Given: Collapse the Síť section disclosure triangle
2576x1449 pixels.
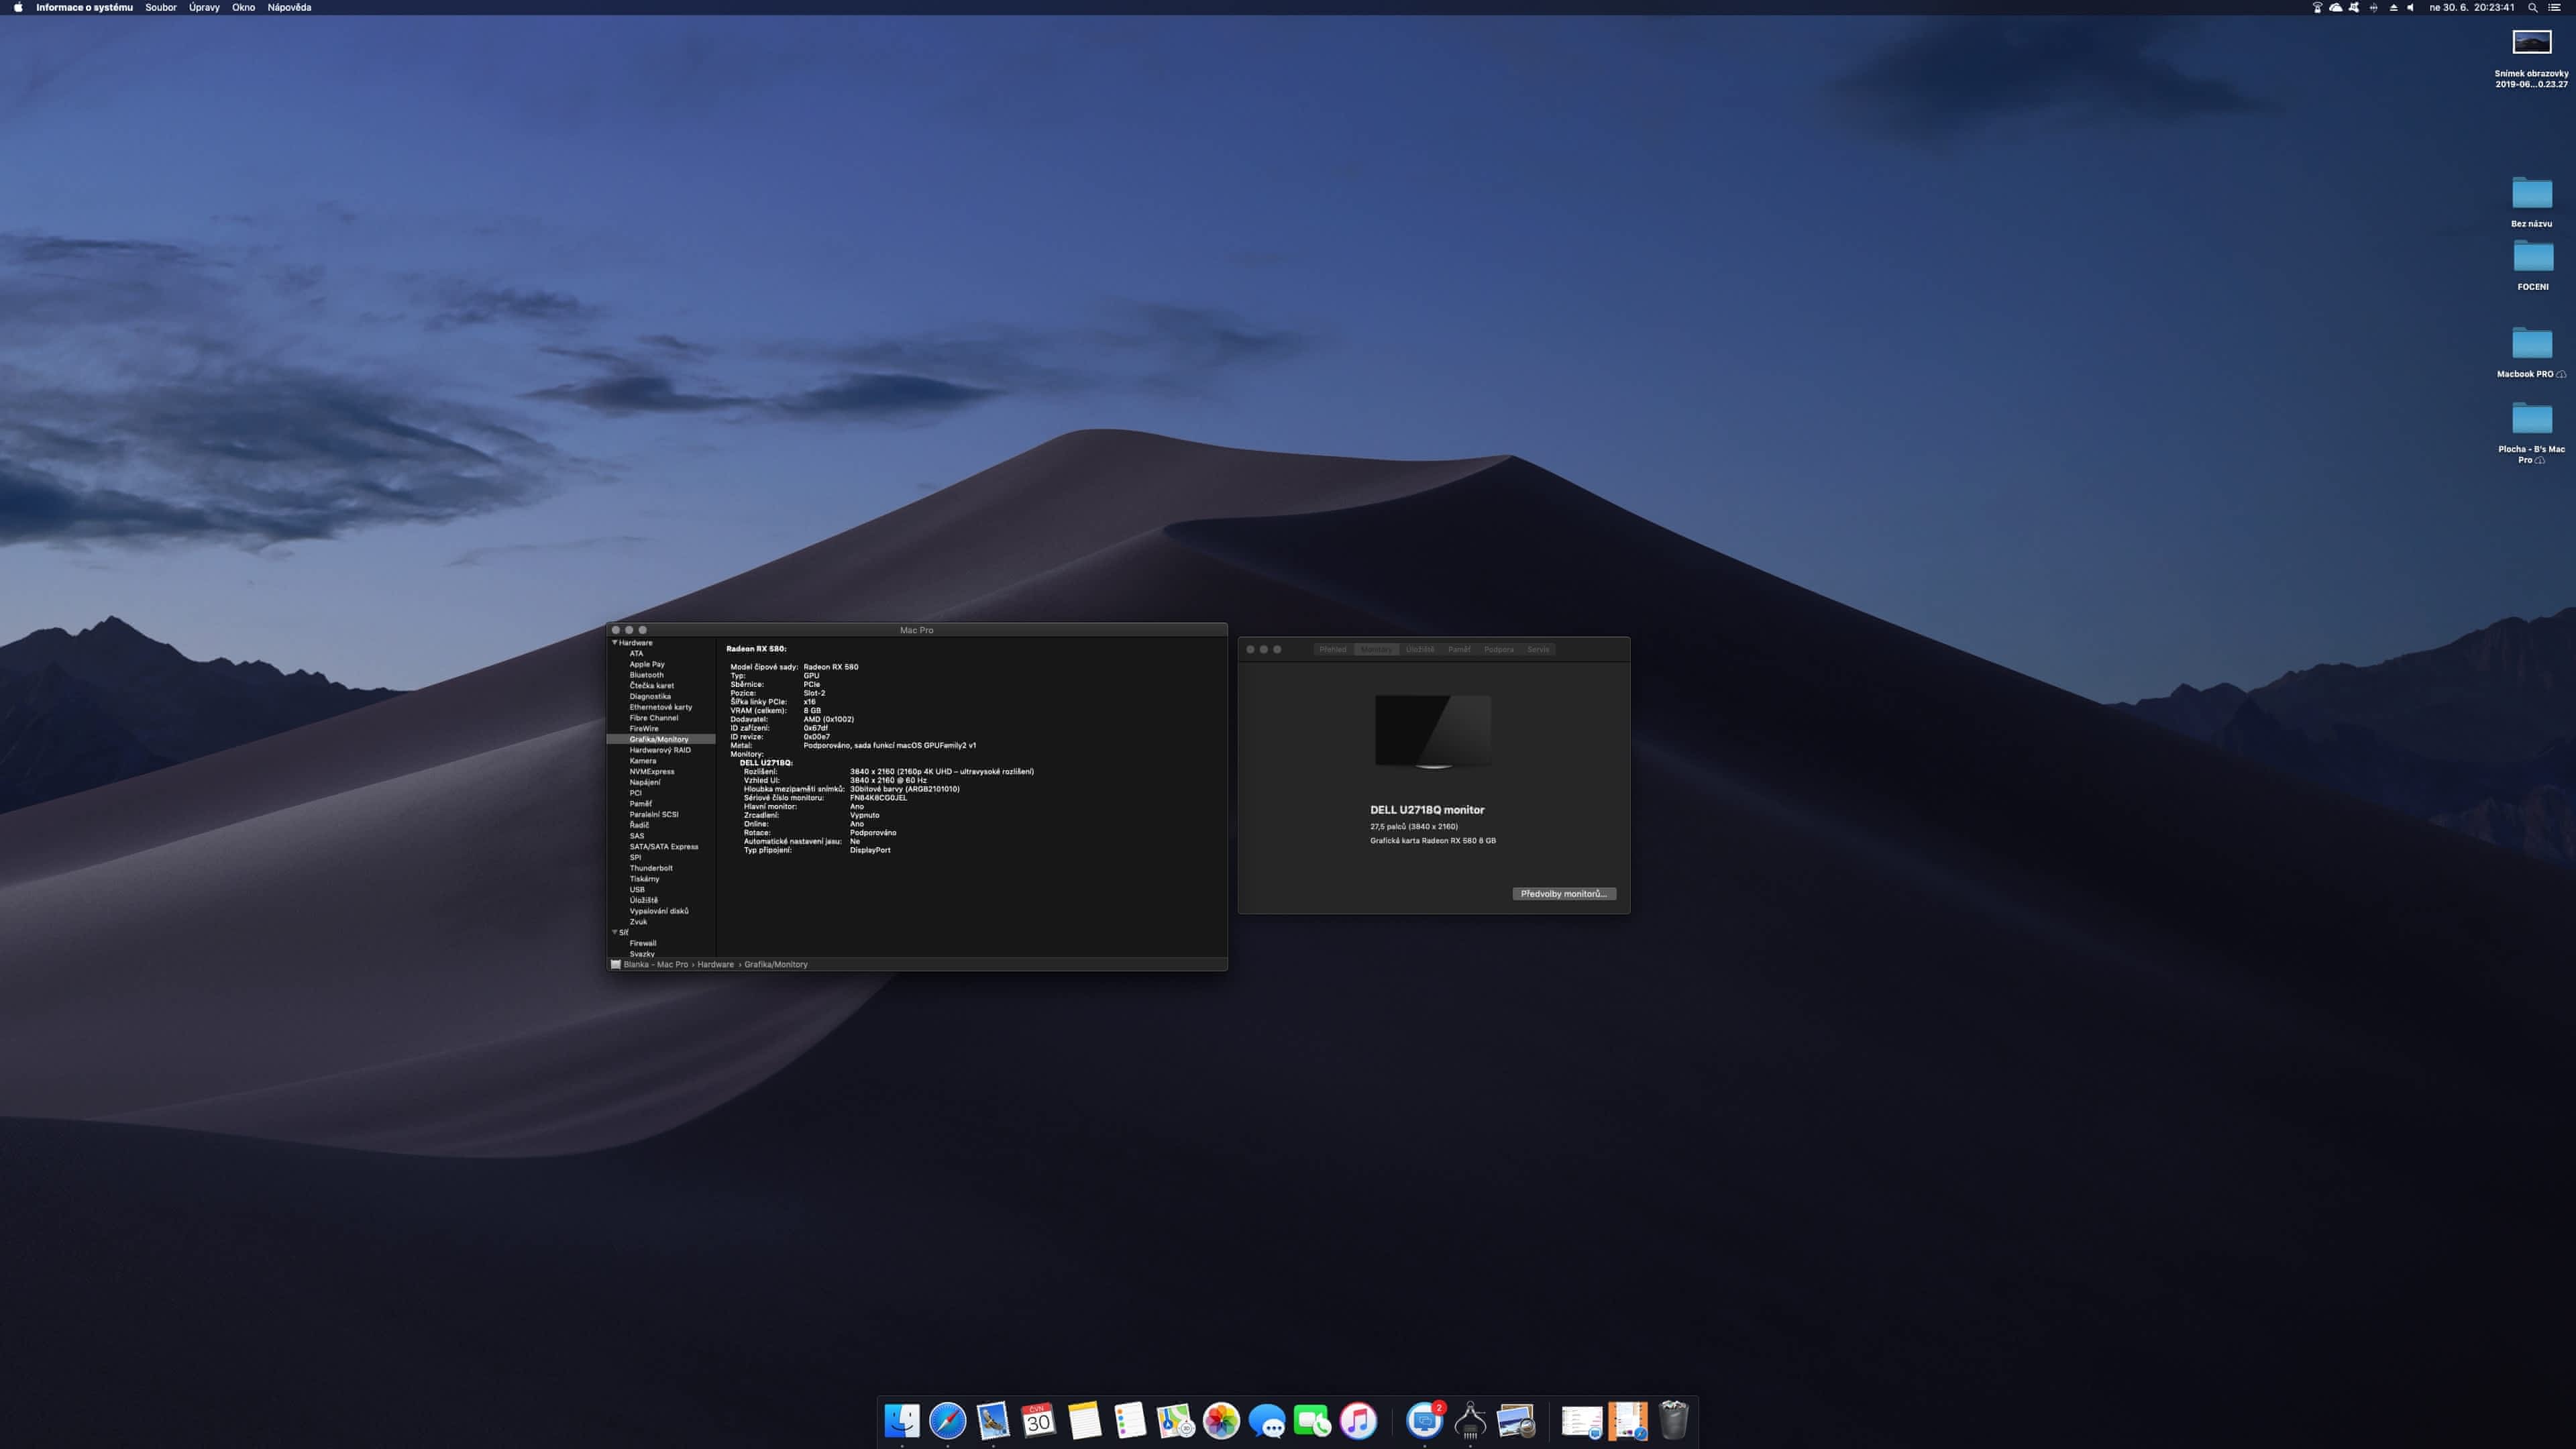Looking at the screenshot, I should [614, 932].
